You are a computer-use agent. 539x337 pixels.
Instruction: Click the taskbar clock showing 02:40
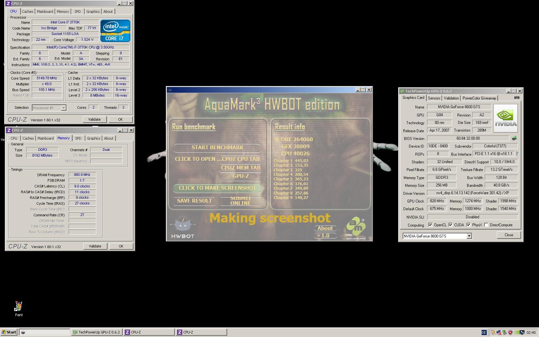pyautogui.click(x=531, y=333)
